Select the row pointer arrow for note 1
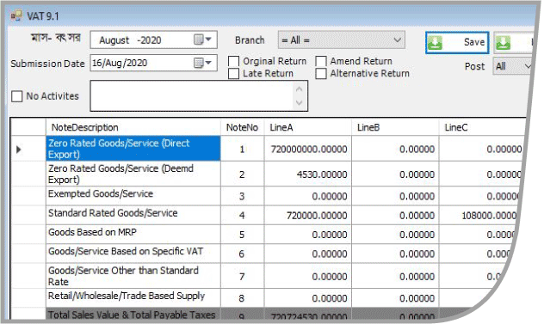This screenshot has width=544, height=324. click(x=18, y=150)
